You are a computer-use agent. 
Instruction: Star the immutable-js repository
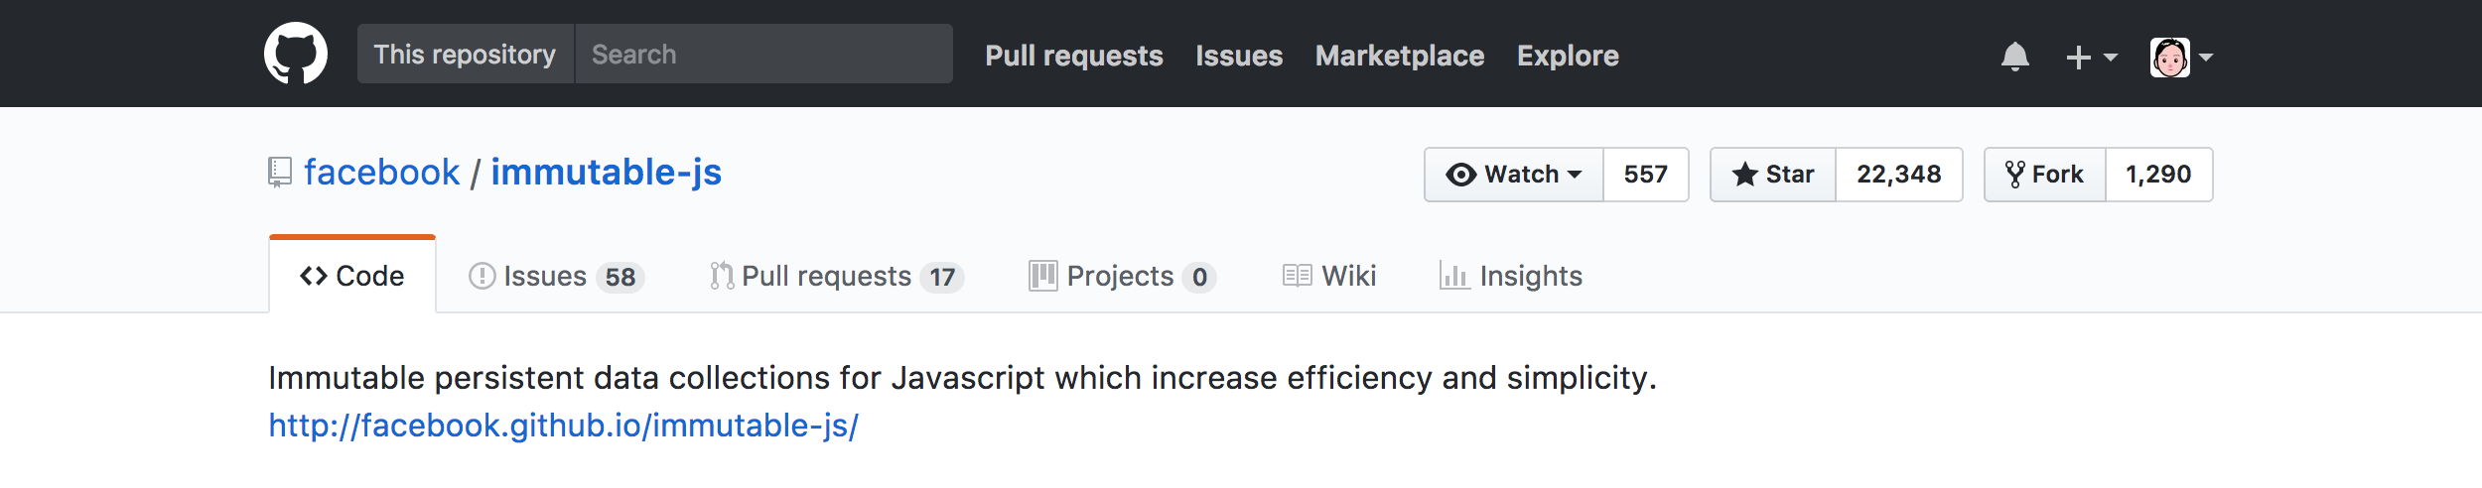pos(1773,175)
